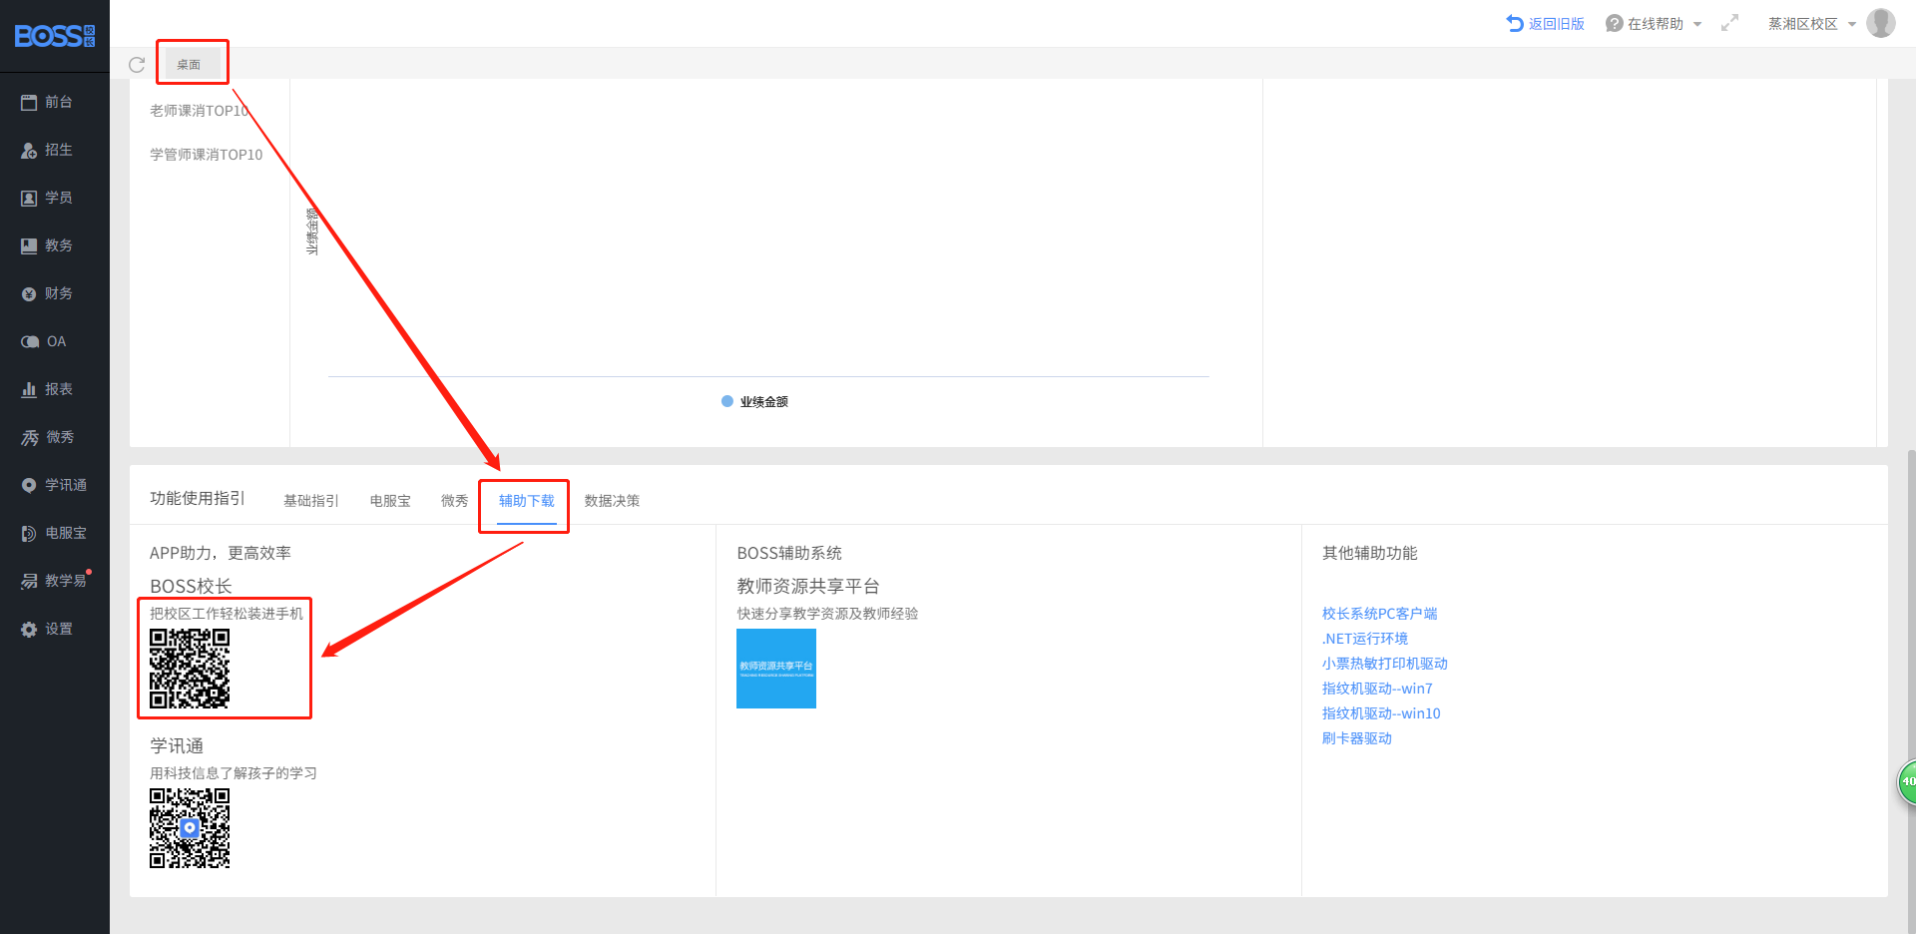Click the 学讯通 QR code
1916x934 pixels.
coord(190,828)
